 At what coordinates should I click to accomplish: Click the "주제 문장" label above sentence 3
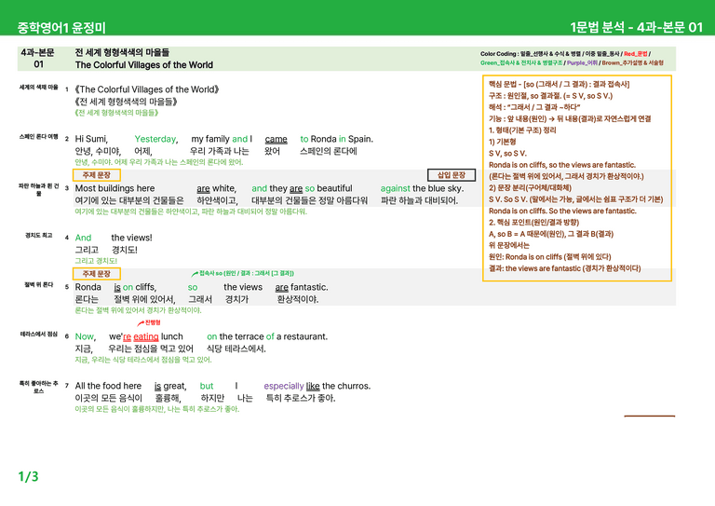(96, 175)
